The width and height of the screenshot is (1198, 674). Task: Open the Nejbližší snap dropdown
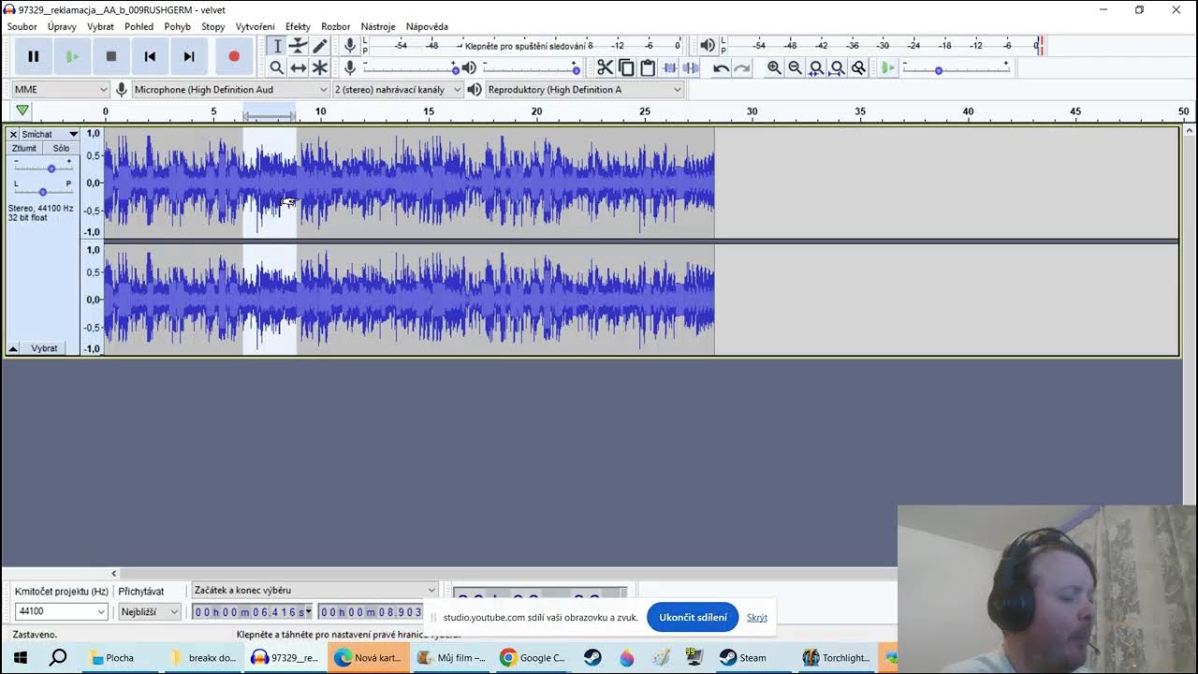150,611
